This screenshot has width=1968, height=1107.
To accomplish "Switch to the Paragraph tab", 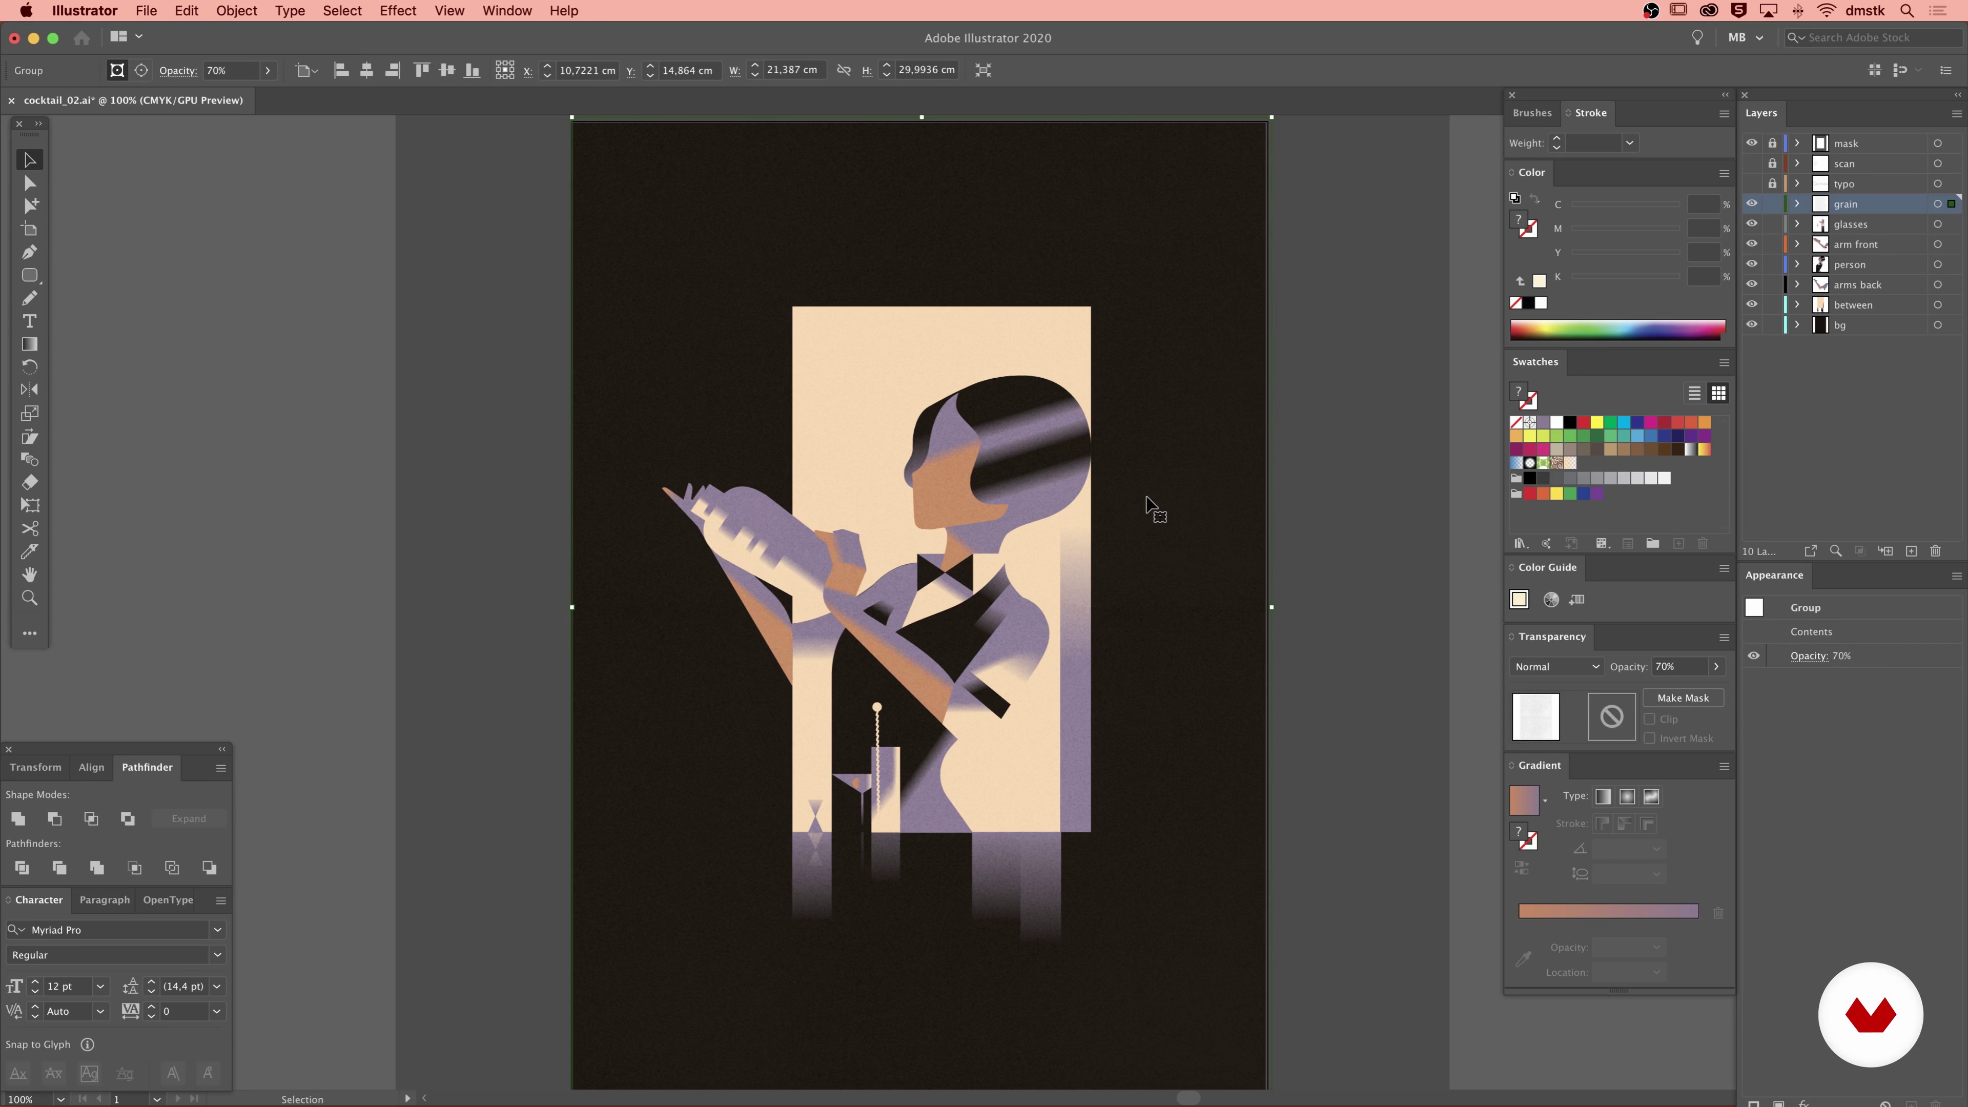I will [x=105, y=900].
